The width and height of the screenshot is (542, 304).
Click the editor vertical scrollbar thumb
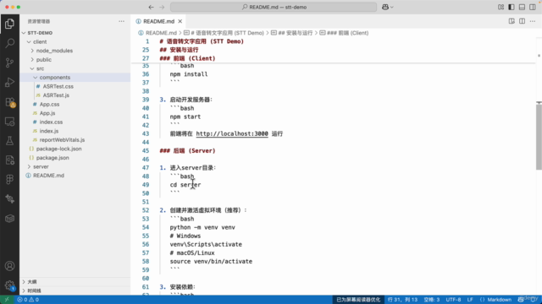(x=539, y=137)
